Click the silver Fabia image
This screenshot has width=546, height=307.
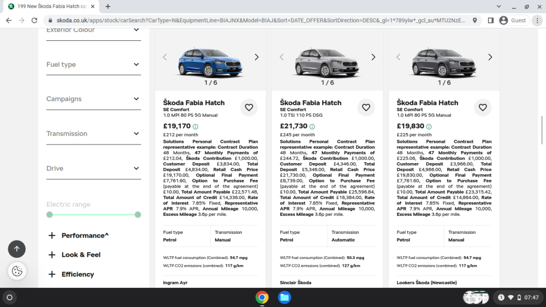(327, 62)
